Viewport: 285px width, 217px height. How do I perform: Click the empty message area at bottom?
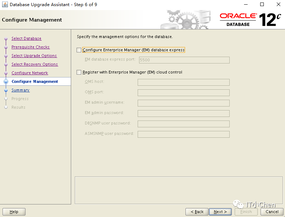click(179, 190)
